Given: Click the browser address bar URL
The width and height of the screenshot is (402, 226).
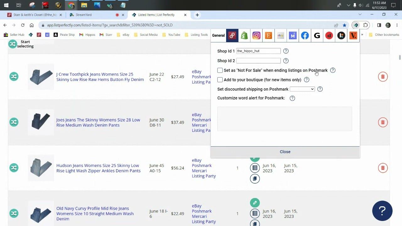Looking at the screenshot, I should [110, 25].
